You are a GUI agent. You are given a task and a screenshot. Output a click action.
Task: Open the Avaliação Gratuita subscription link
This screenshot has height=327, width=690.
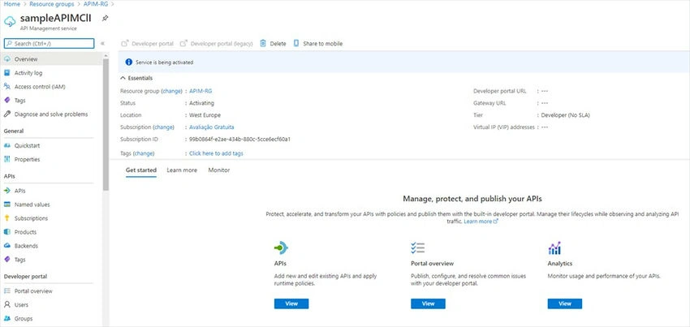[x=212, y=127]
